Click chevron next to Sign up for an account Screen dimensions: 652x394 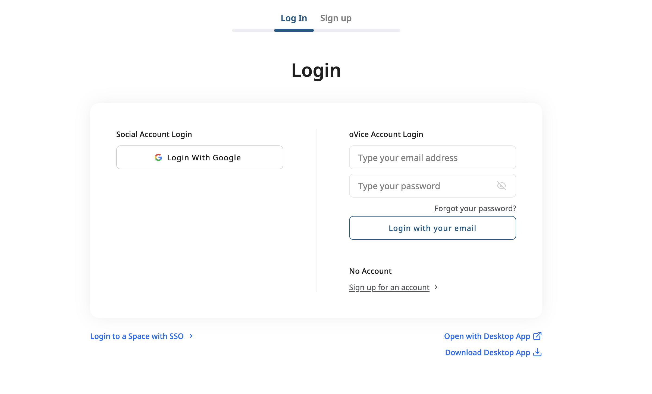point(436,287)
